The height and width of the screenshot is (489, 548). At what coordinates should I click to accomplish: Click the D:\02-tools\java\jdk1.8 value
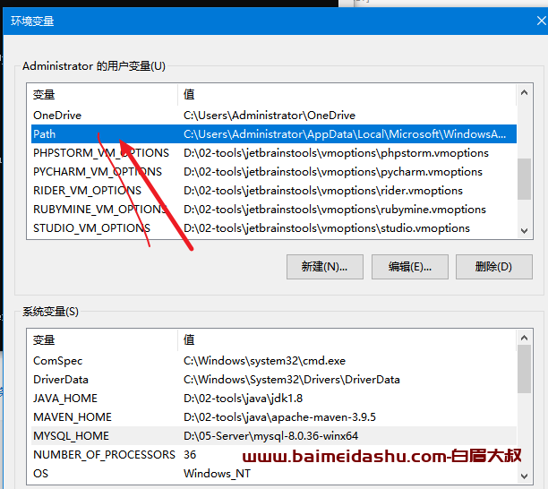point(243,399)
